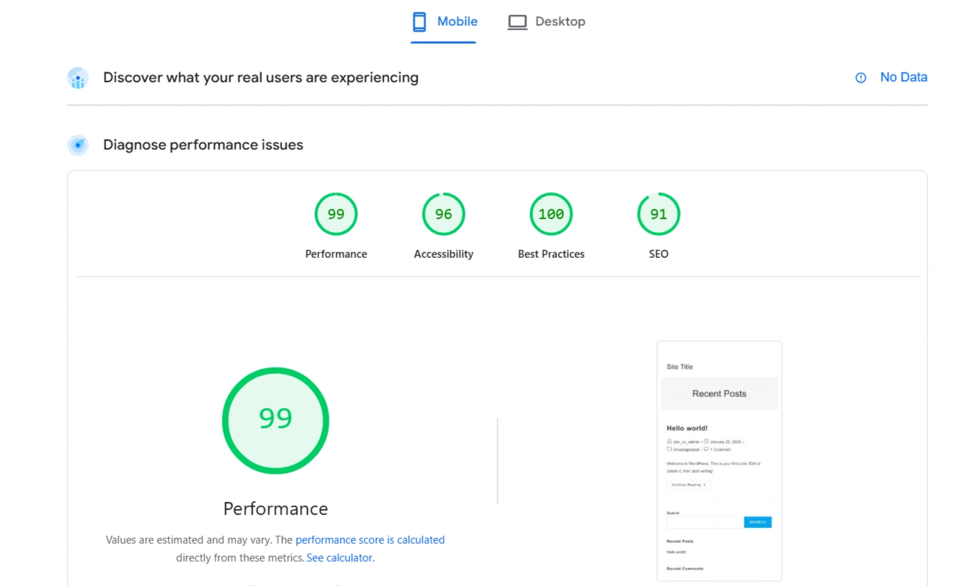Click the large 99 performance gauge
This screenshot has width=976, height=586.
click(275, 421)
